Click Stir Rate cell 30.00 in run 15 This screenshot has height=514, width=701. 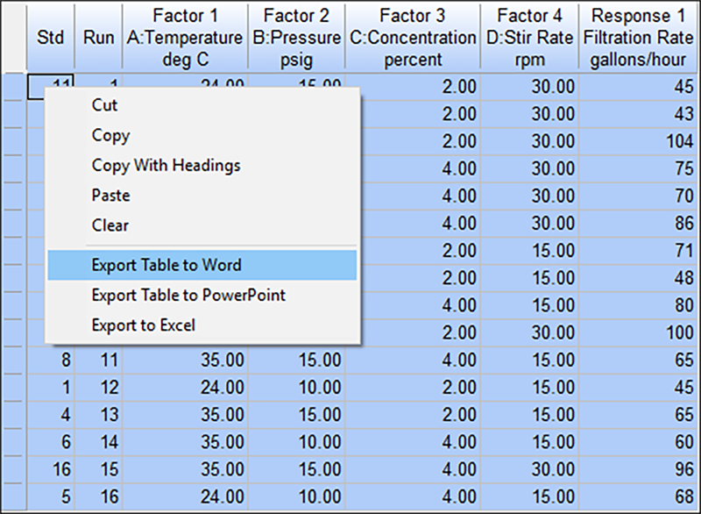pyautogui.click(x=529, y=469)
